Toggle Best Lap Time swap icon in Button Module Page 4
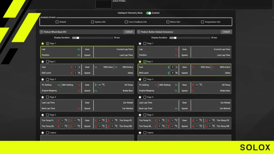Viewport: 274px width, 154px height. coord(176,109)
